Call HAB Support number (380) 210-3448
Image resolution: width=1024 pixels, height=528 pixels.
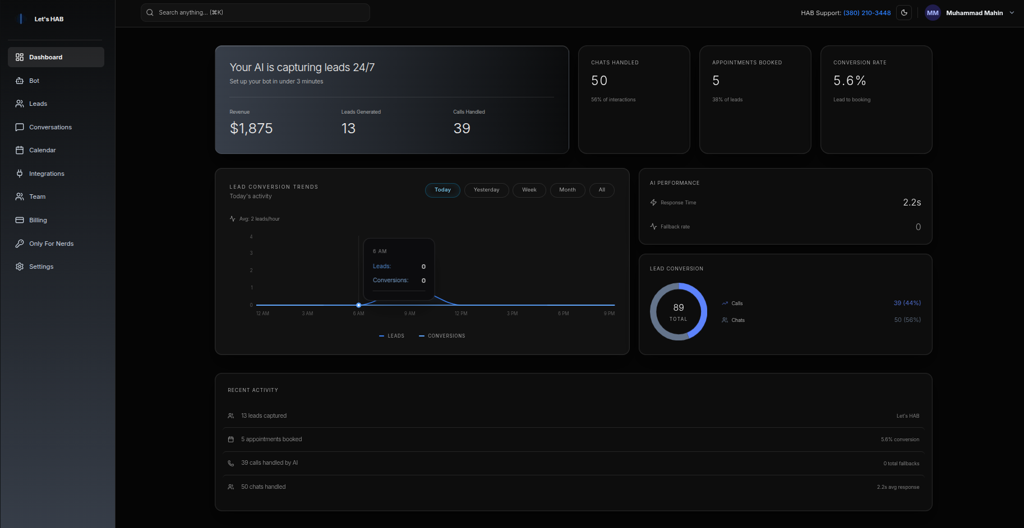pyautogui.click(x=867, y=13)
